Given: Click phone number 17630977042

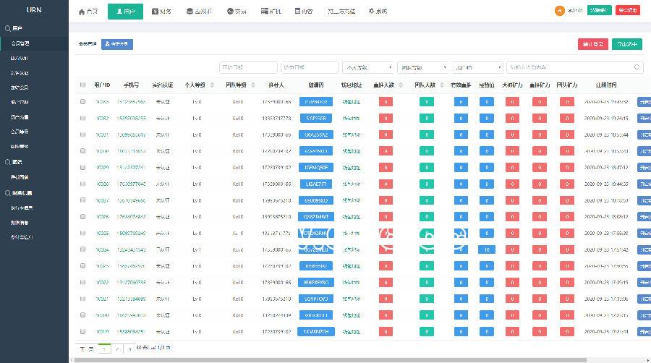Looking at the screenshot, I should (x=131, y=184).
